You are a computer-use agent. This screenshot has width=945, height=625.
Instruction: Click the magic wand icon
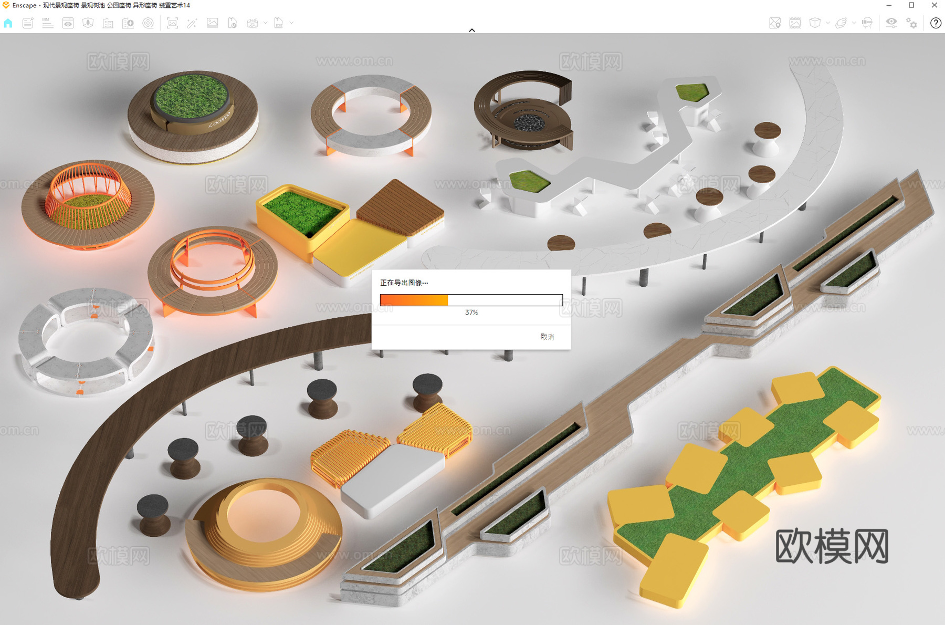[x=192, y=23]
